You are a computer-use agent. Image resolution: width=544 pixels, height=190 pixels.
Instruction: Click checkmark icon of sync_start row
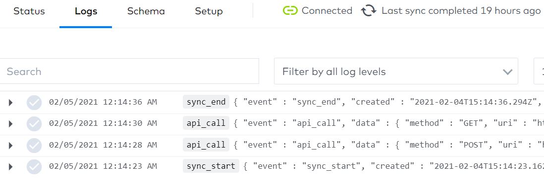[34, 166]
